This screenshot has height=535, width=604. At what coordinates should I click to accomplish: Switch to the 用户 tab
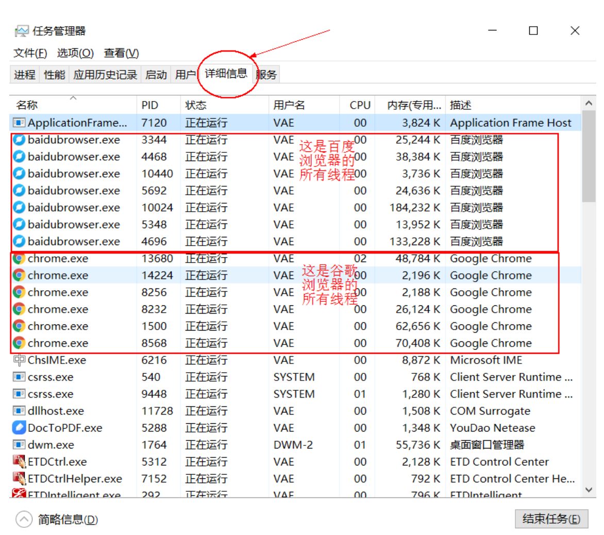(186, 74)
